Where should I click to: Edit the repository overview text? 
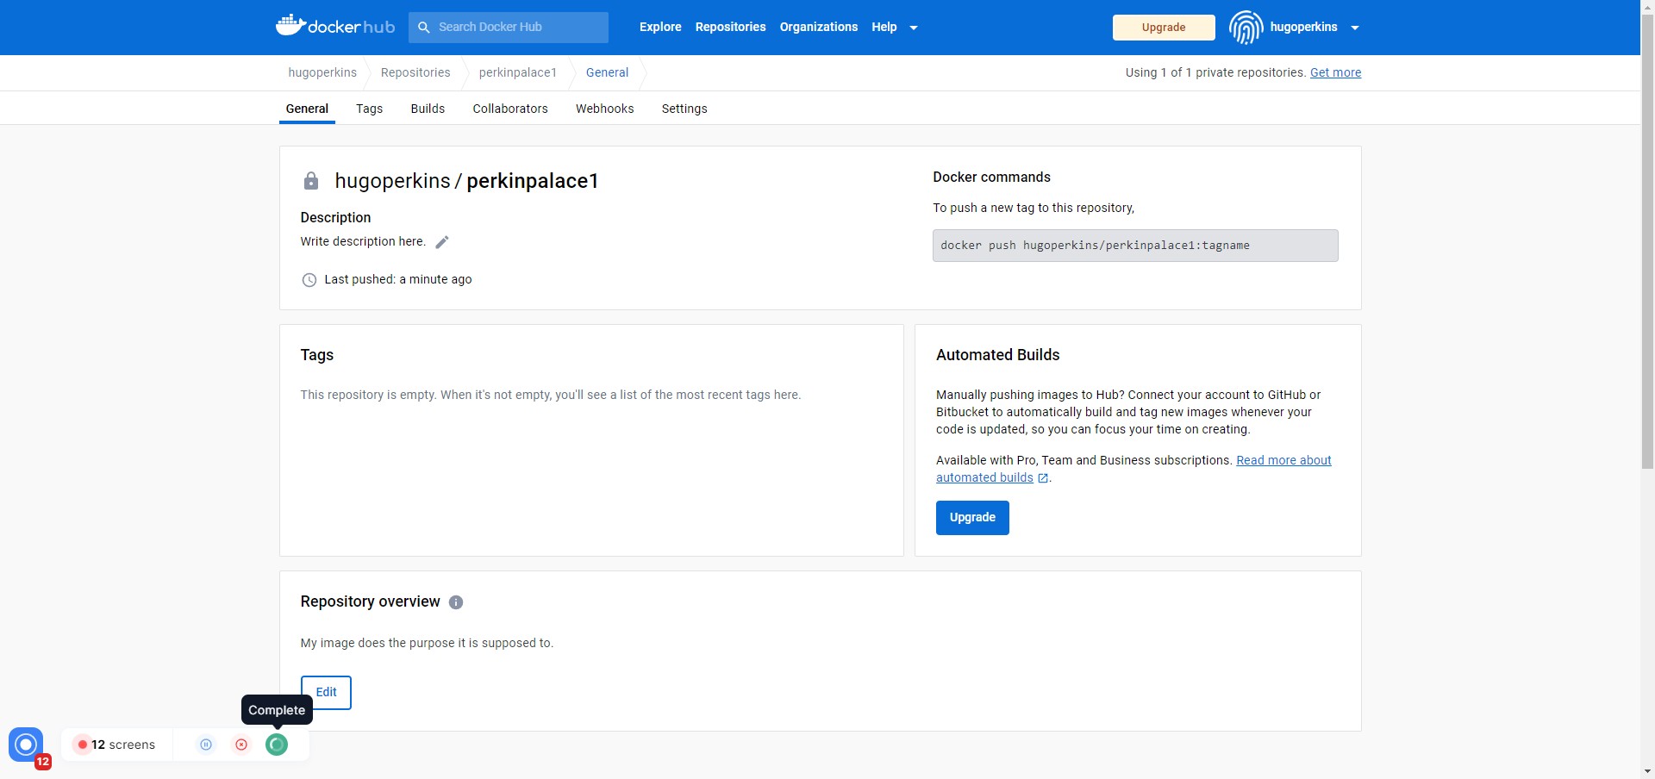325,692
